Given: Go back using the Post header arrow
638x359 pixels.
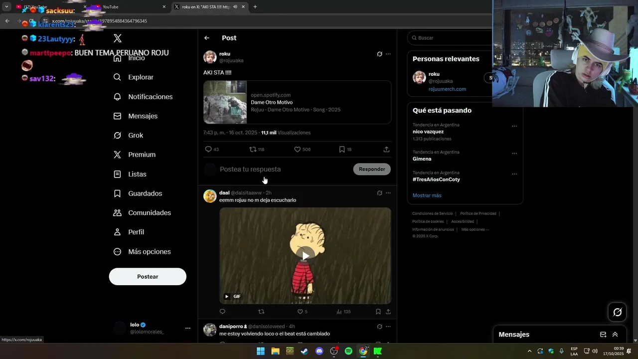Looking at the screenshot, I should tap(207, 38).
